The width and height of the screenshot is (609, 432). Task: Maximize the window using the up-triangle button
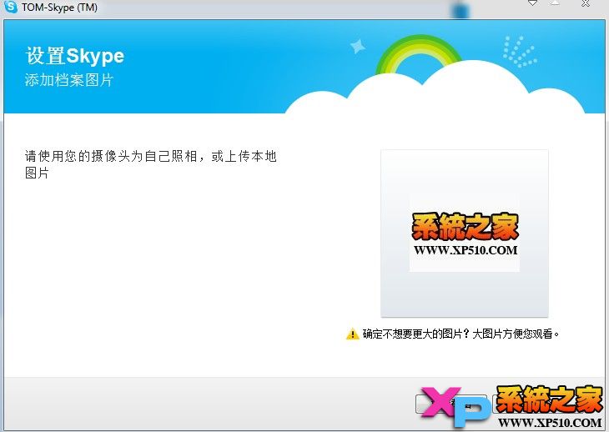point(555,3)
